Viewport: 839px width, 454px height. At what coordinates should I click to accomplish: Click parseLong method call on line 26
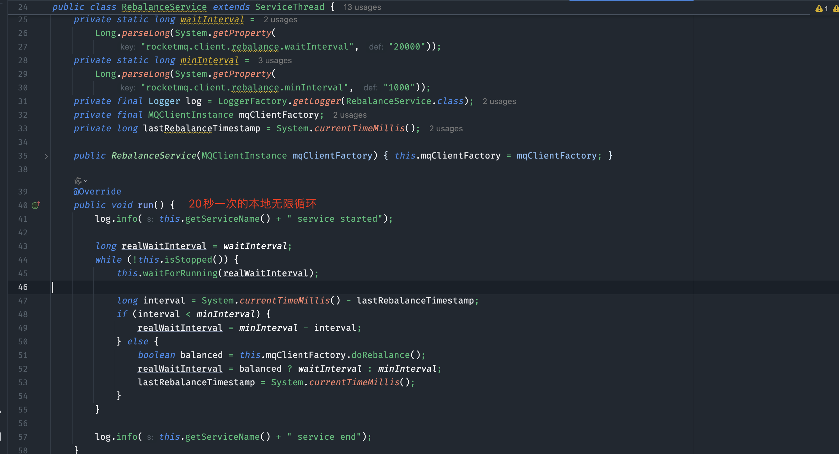(146, 33)
